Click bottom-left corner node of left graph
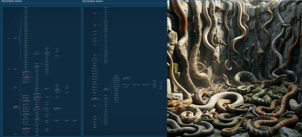 (x=15, y=134)
